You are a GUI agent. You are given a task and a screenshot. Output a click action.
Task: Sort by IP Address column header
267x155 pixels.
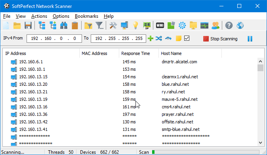[41, 53]
